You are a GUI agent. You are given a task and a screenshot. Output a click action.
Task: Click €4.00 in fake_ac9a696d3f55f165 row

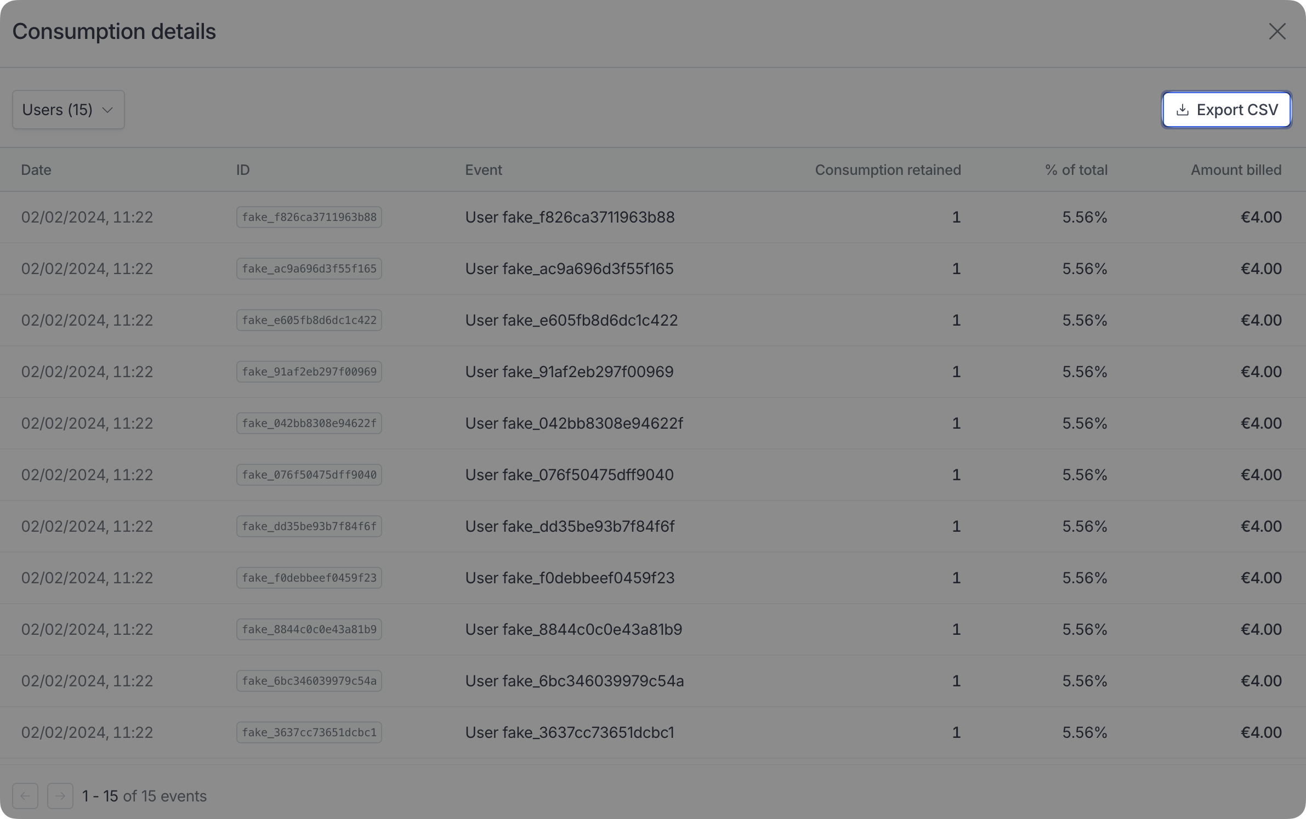(x=1261, y=269)
